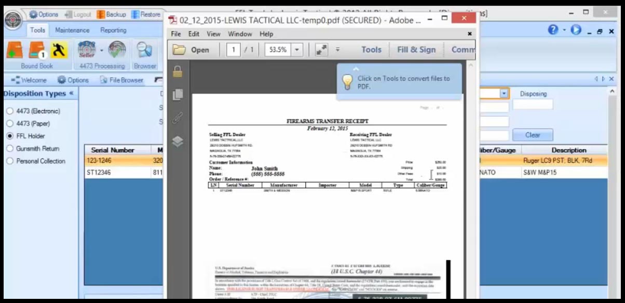Viewport: 625px width, 303px height.
Task: Switch to the Maintenance ribbon tab
Action: point(72,30)
